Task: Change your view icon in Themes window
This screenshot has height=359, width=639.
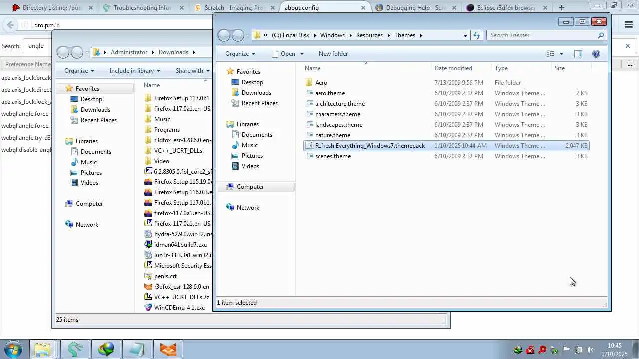Action: click(x=551, y=54)
